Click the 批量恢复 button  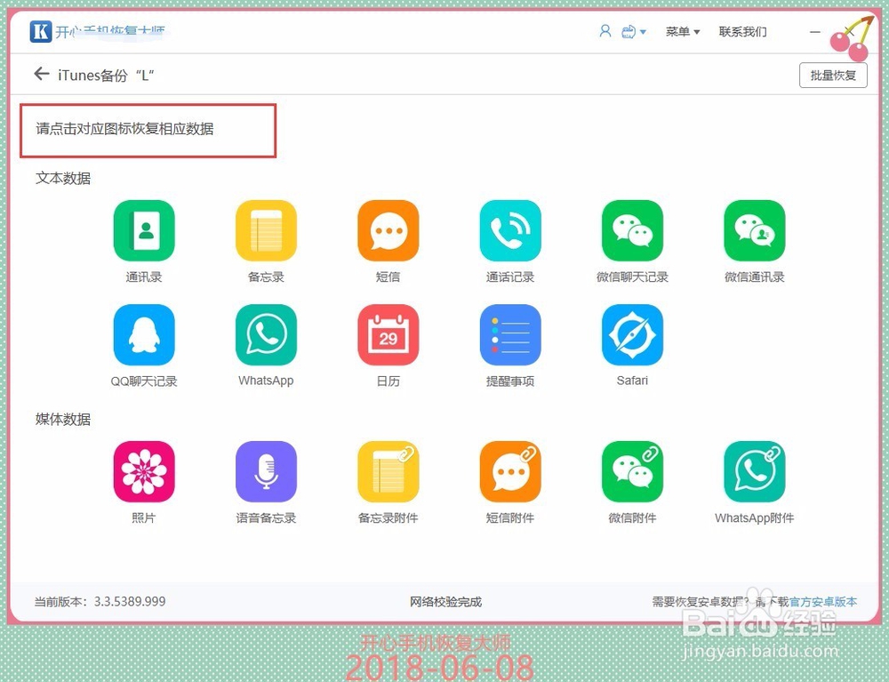(x=833, y=75)
